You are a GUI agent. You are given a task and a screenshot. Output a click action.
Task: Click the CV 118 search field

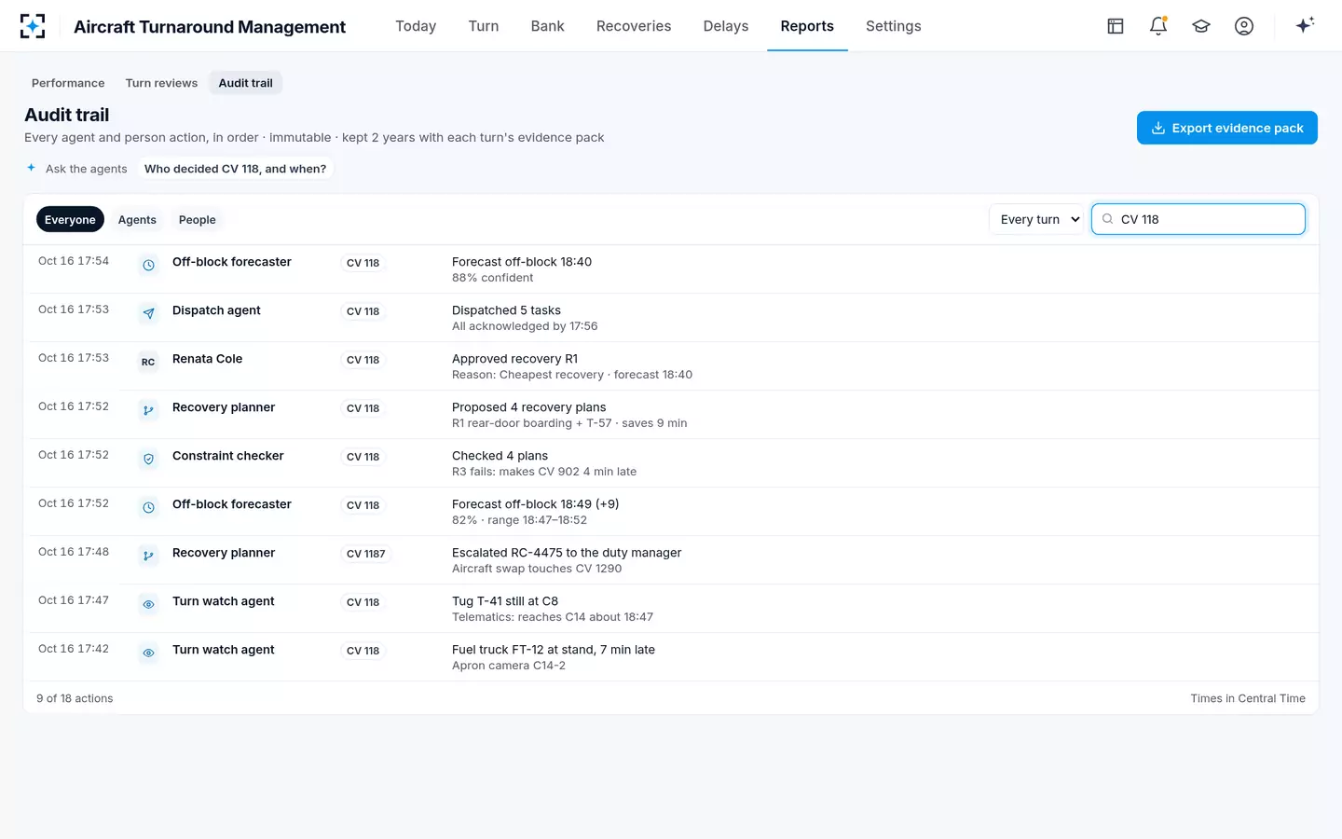[x=1198, y=219]
